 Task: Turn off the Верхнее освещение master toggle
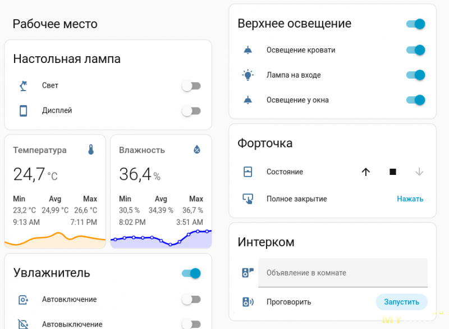(415, 24)
